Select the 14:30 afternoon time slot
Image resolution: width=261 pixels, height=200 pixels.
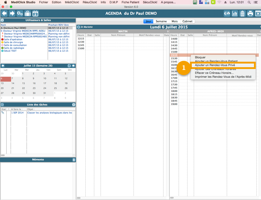tap(174, 45)
